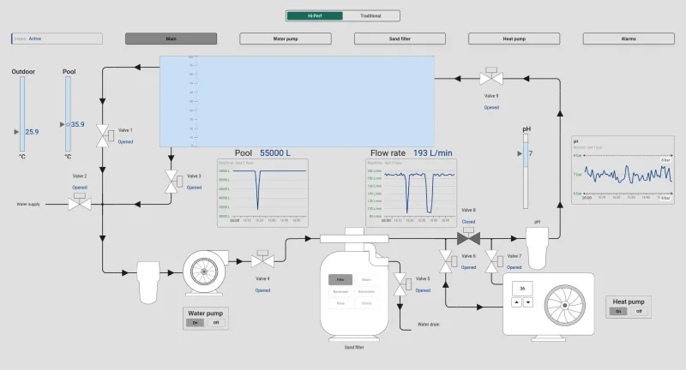The image size is (686, 370).
Task: Open the Flow rate trend chart
Action: coord(412,193)
